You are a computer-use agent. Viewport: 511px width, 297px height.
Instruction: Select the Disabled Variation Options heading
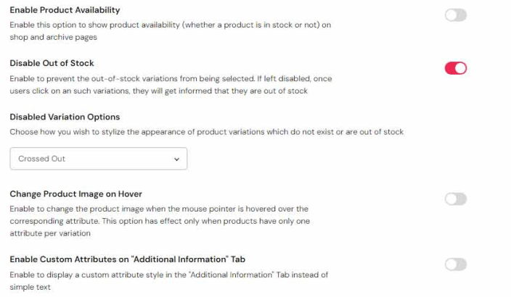coord(65,117)
